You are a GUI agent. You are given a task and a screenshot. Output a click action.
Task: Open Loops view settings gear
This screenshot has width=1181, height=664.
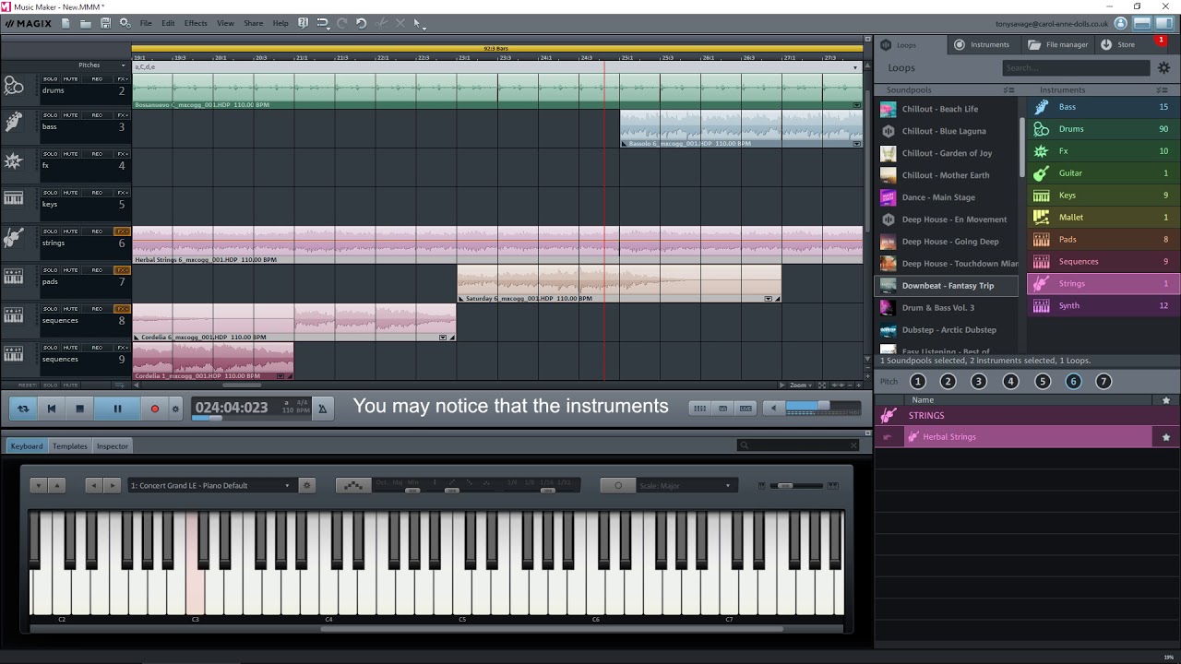tap(1164, 67)
